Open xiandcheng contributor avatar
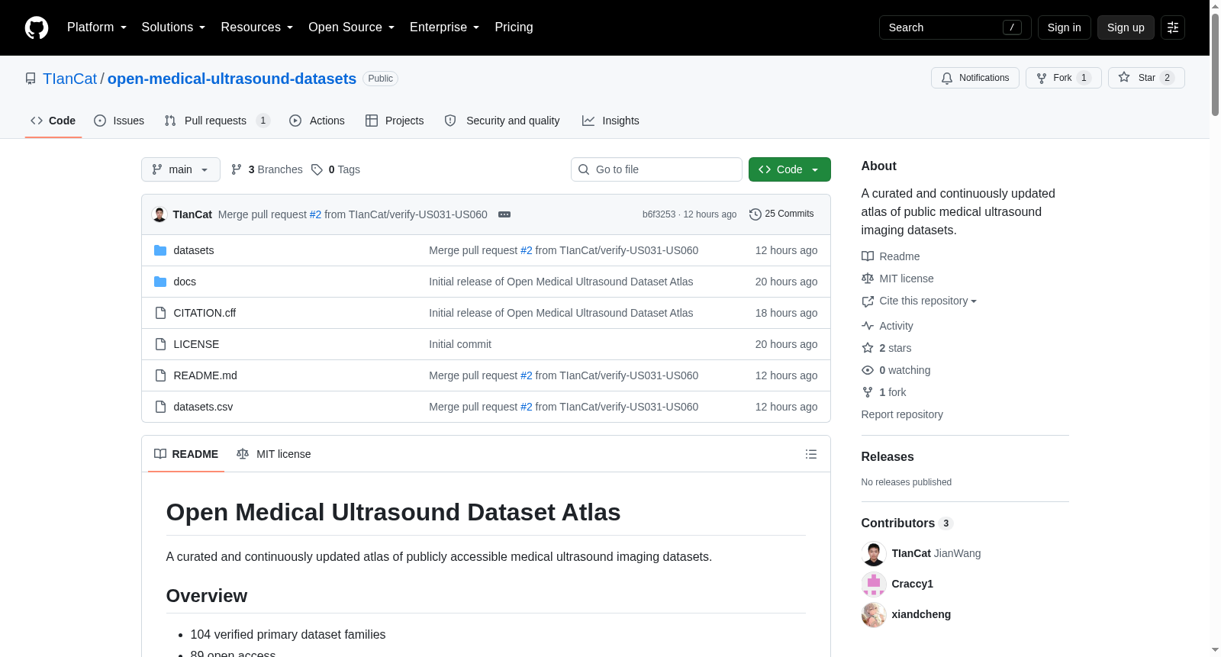This screenshot has height=657, width=1221. pos(874,614)
